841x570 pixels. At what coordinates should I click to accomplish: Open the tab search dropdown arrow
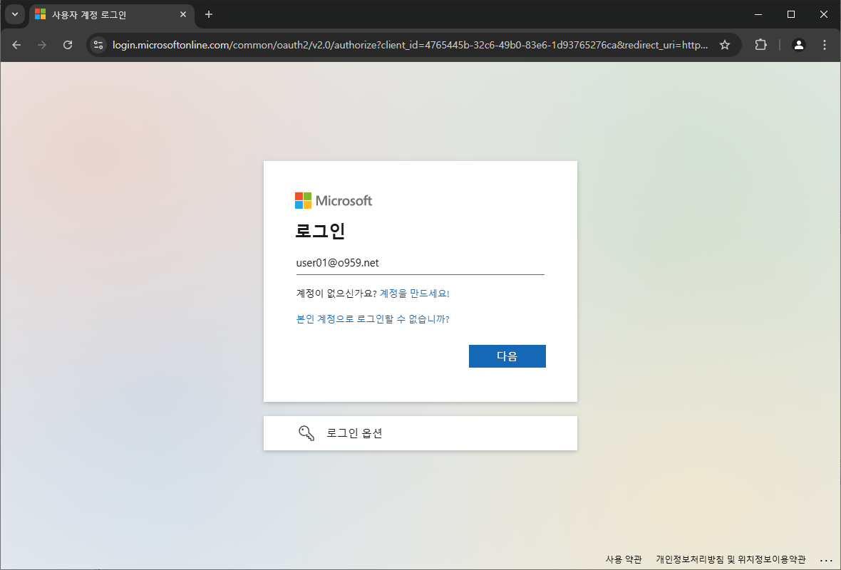[x=15, y=14]
